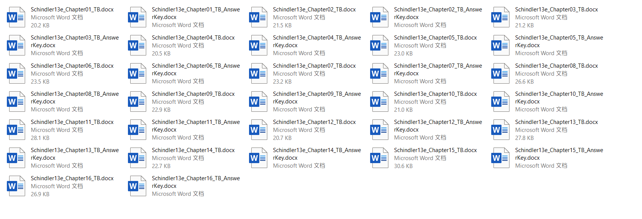Select the Word icon for Chapter13_TB.docx
Screen dimensions: 642x219
coord(500,130)
